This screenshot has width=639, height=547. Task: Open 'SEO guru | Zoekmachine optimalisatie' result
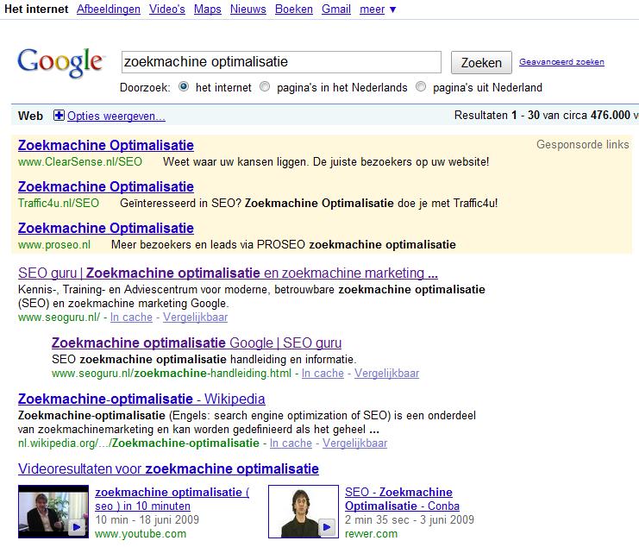[228, 273]
